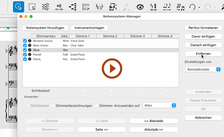Image resolution: width=224 pixels, height=137 pixels.
Task: Click the Stimmenbez. column header
Action: (x=46, y=36)
